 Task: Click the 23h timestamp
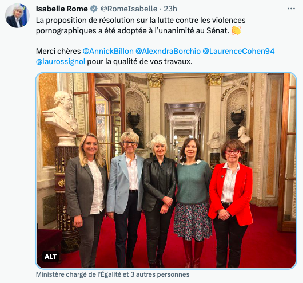click(170, 9)
